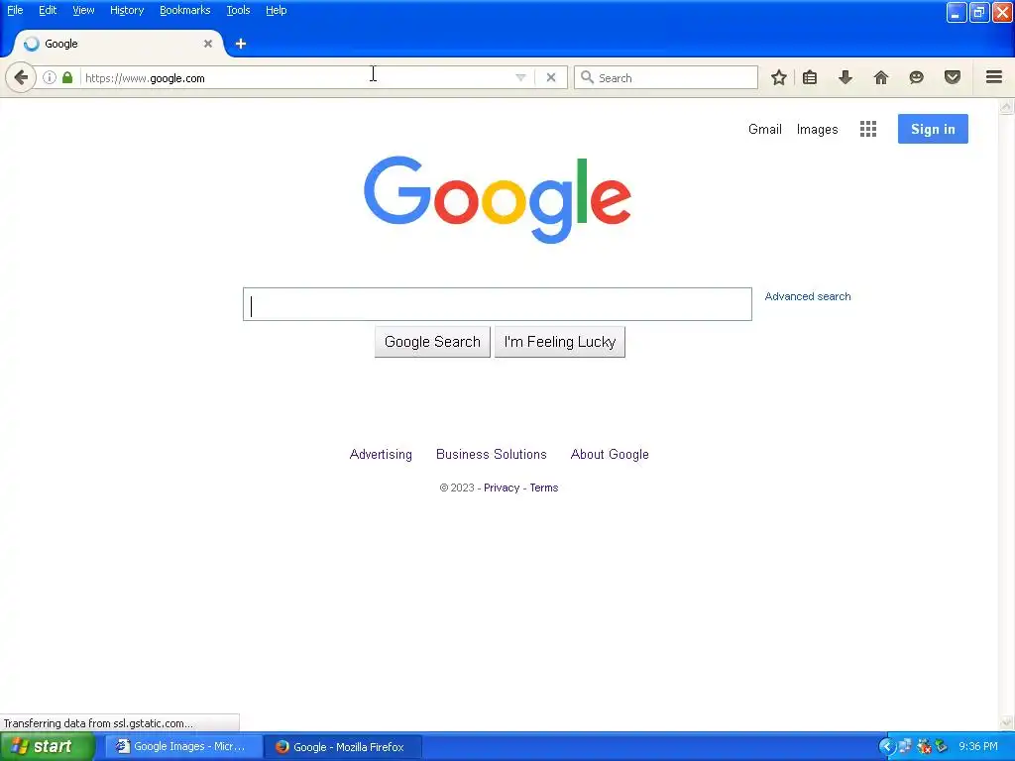Select the Google browser tab
Image resolution: width=1015 pixels, height=761 pixels.
[x=118, y=44]
